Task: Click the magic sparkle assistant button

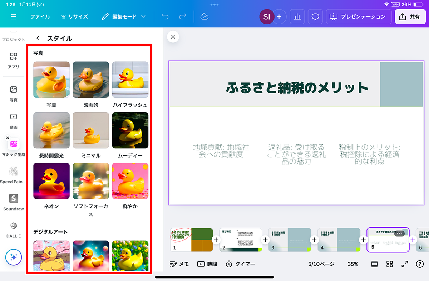Action: [x=14, y=257]
